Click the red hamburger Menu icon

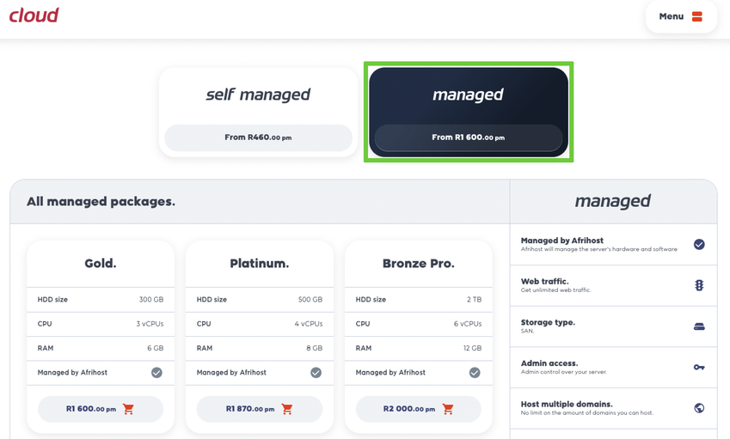point(697,16)
